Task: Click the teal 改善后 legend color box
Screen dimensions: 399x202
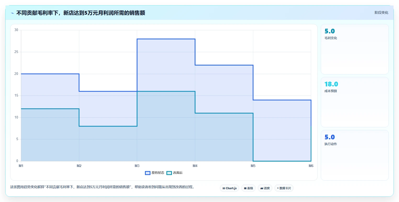Action: (169, 173)
